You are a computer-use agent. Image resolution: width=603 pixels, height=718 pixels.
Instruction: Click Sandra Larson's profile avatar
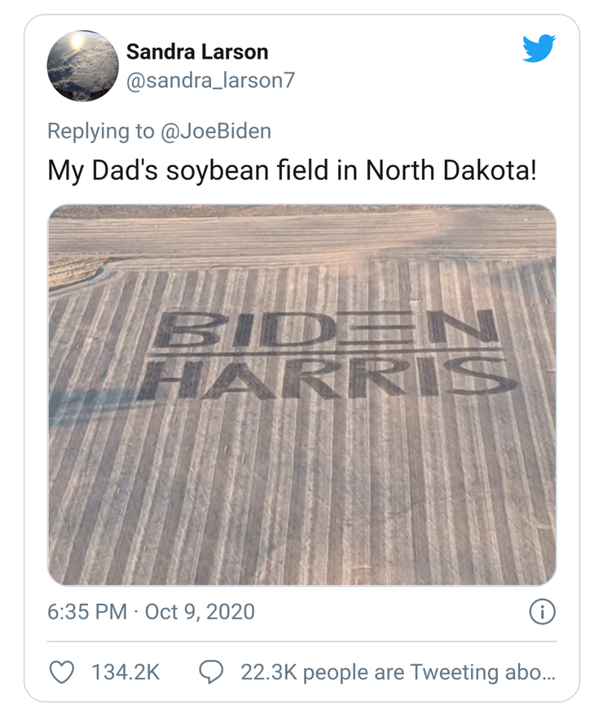83,66
